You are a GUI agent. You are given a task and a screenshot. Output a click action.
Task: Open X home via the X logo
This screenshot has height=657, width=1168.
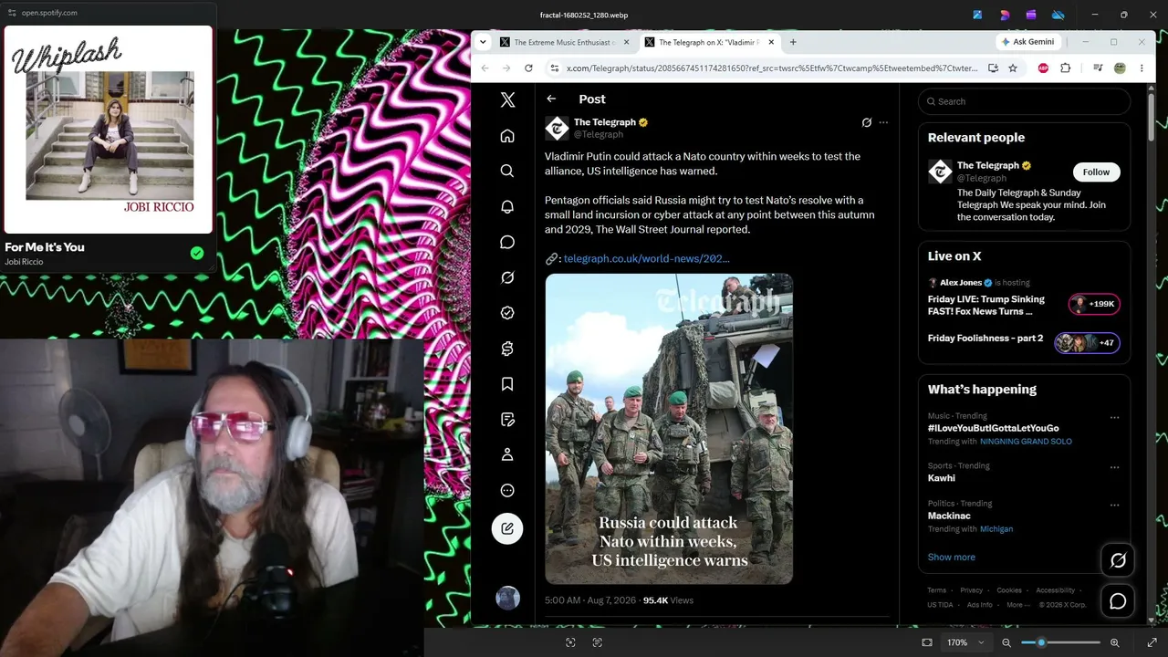tap(508, 100)
